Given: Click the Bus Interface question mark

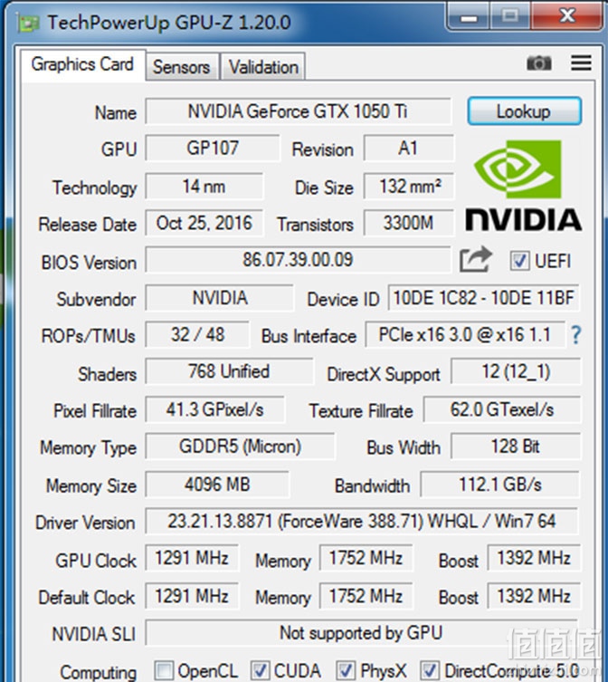Looking at the screenshot, I should [575, 335].
